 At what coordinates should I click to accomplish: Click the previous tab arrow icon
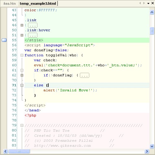pos(140,3)
